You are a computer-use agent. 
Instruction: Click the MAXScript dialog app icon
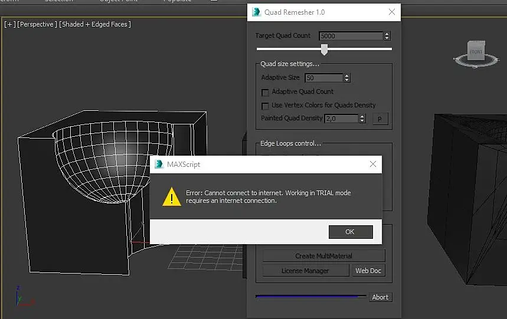pos(159,164)
